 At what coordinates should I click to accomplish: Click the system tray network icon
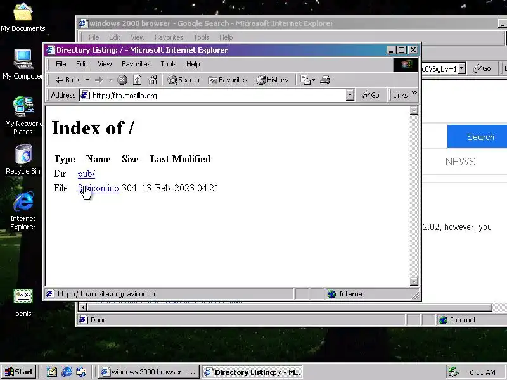pyautogui.click(x=453, y=372)
